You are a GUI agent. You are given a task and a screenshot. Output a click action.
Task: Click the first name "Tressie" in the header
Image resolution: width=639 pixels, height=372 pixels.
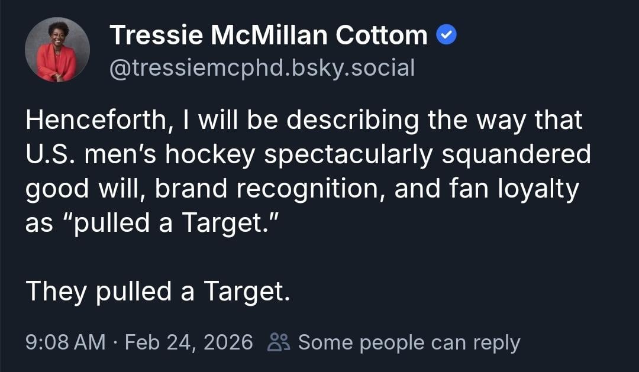click(x=155, y=36)
